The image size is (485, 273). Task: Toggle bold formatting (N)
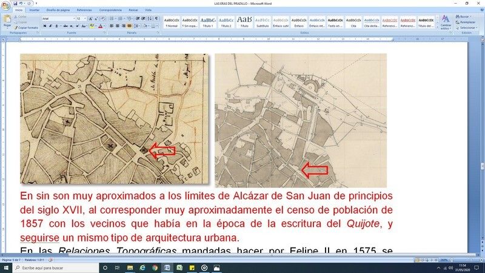(45, 26)
